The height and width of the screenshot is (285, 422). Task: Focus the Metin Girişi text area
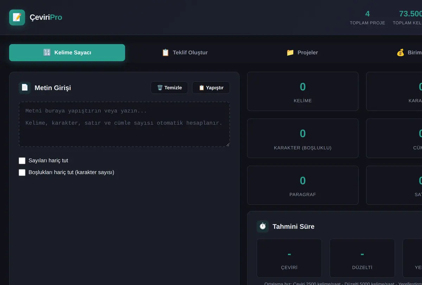[x=124, y=124]
